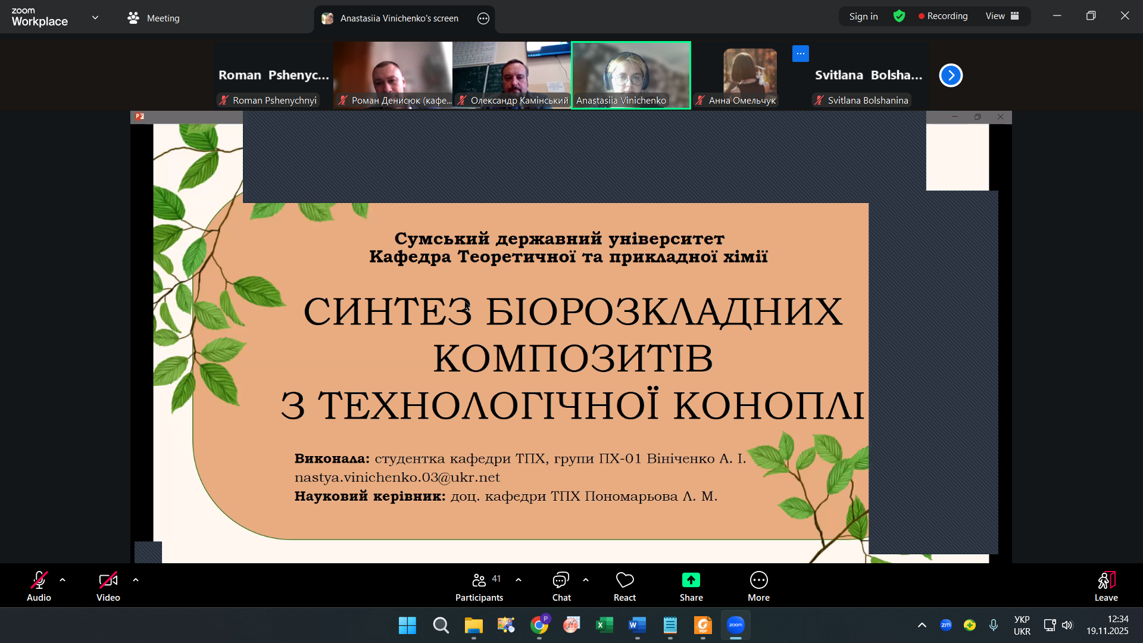Toggle the system tray microphone icon
Screen dimensions: 1143x643
[994, 625]
